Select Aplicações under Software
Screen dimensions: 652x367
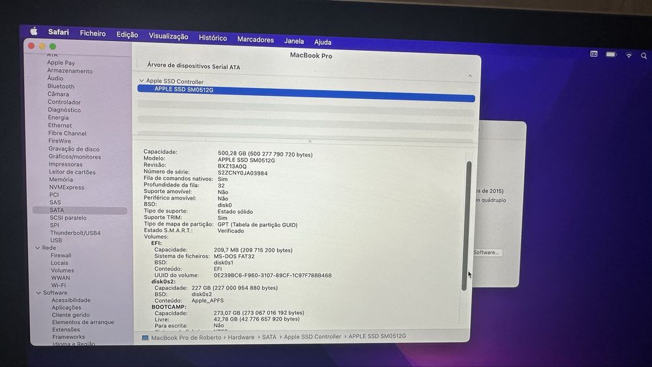click(67, 308)
